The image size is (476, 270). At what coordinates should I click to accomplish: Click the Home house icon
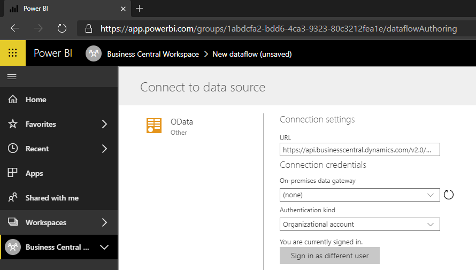point(13,99)
